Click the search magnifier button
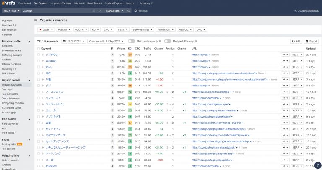Screen dimensions: 322x170 click(128, 10)
